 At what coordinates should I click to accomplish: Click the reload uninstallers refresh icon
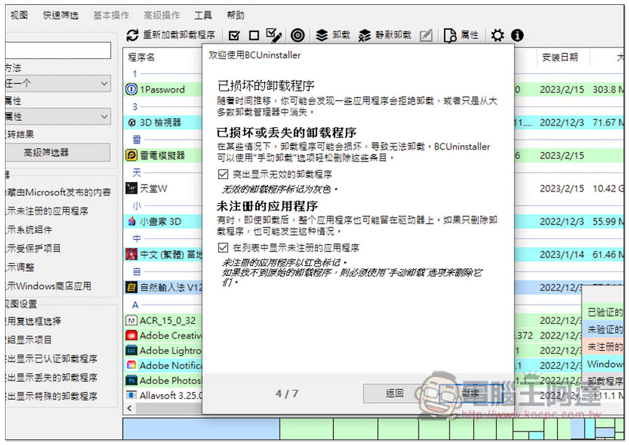tap(132, 35)
